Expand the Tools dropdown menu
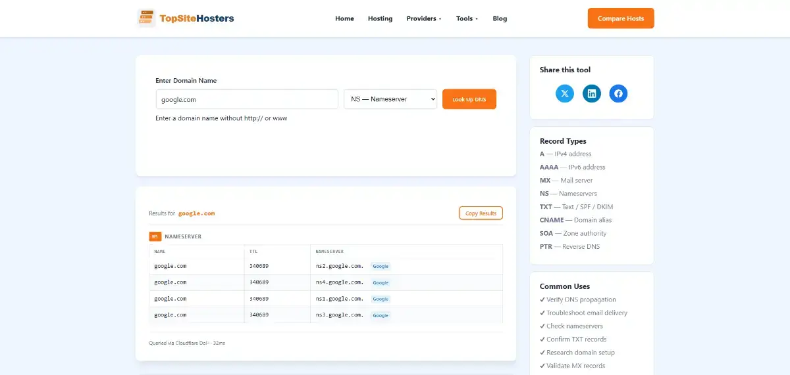 tap(467, 18)
